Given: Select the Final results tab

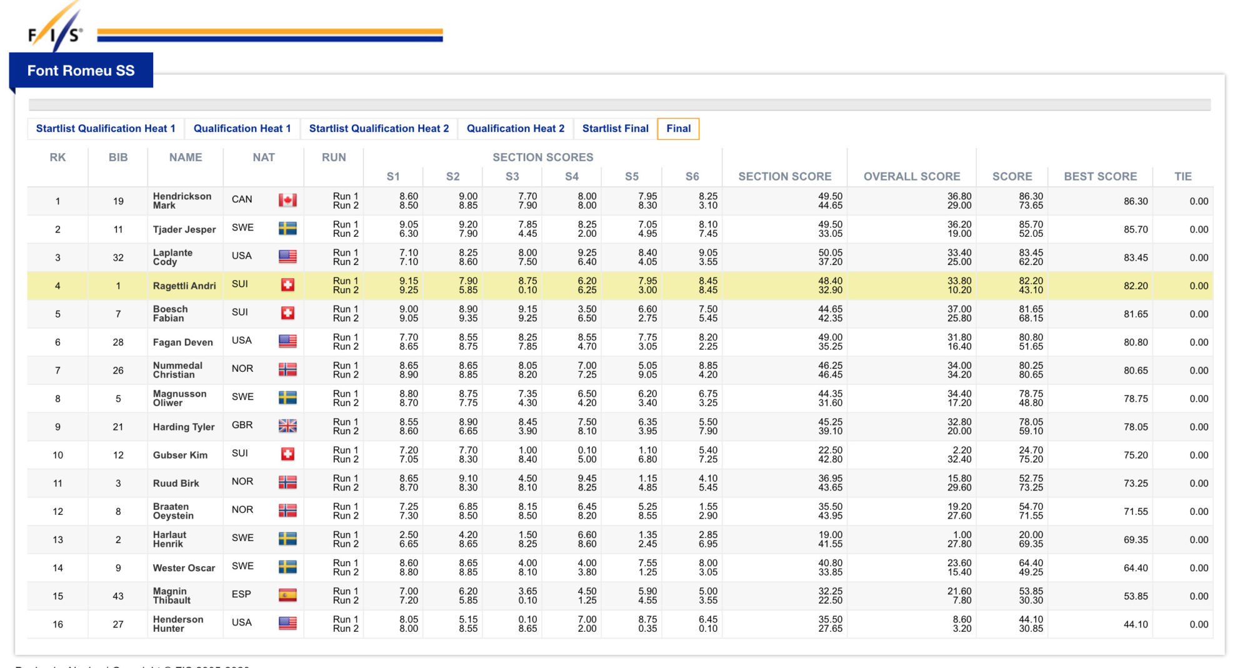Looking at the screenshot, I should (678, 129).
